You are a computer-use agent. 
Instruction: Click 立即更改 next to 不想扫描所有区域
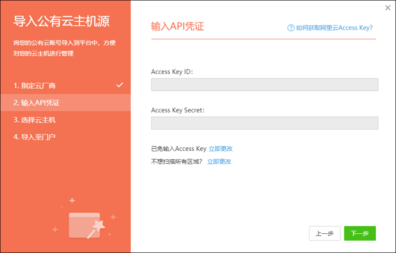[x=219, y=162]
